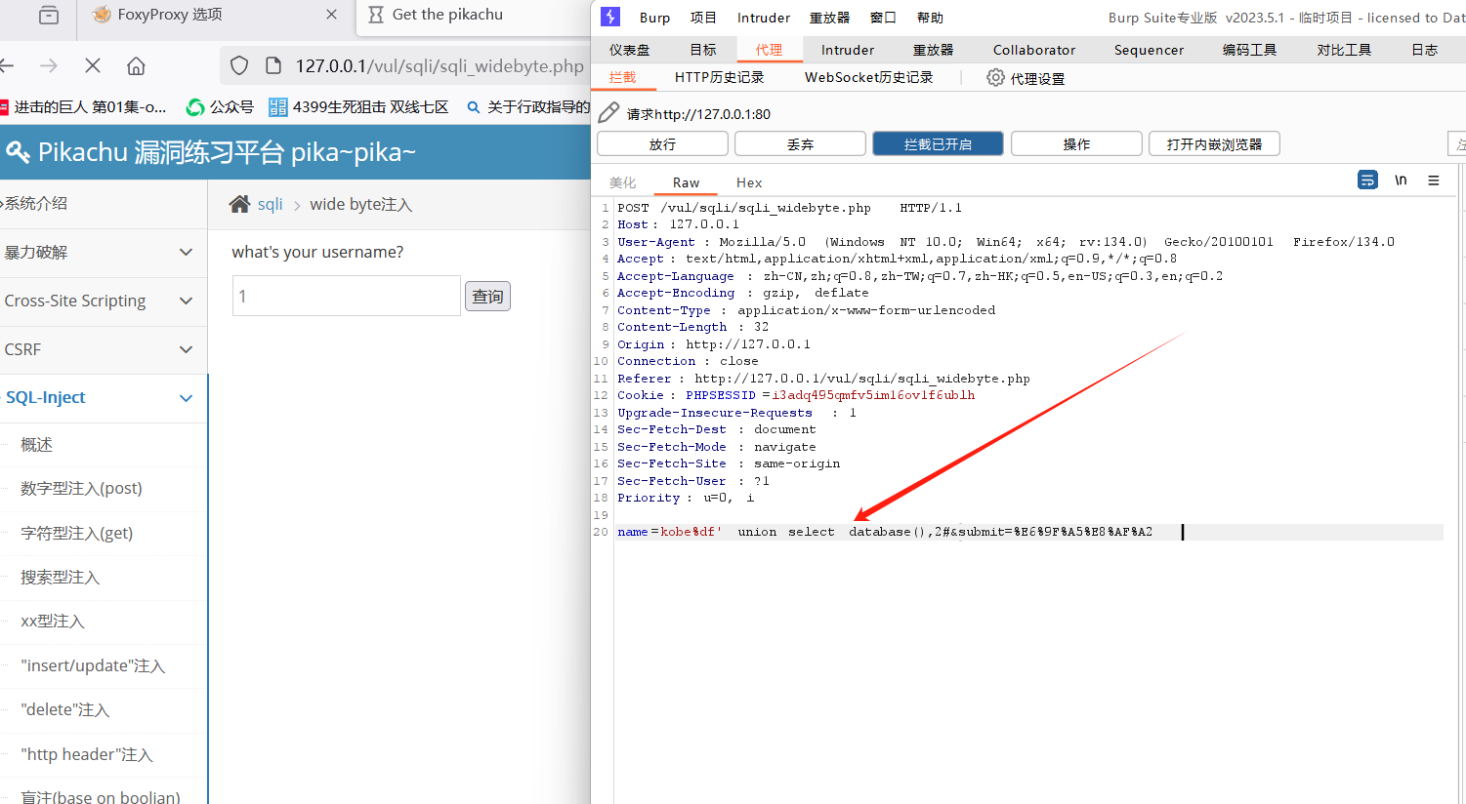
Task: Click the shield tracking protection icon
Action: [x=239, y=65]
